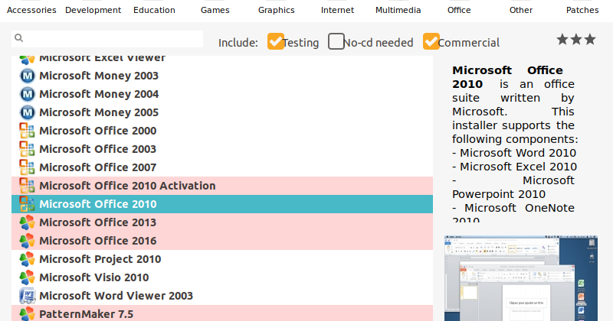
Task: Select Microsoft Word Viewer 2003 text
Action: (x=116, y=296)
